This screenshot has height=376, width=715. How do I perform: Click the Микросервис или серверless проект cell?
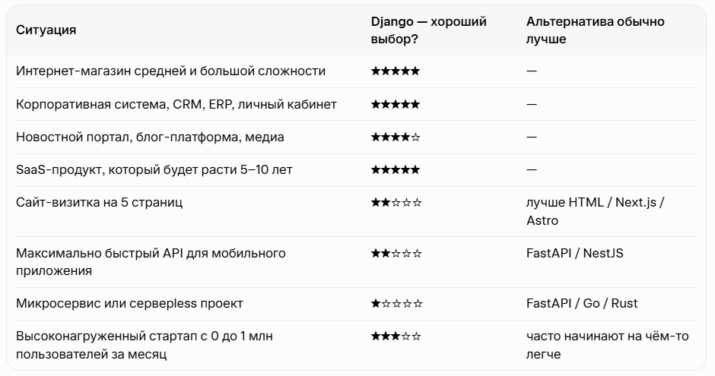pyautogui.click(x=129, y=304)
